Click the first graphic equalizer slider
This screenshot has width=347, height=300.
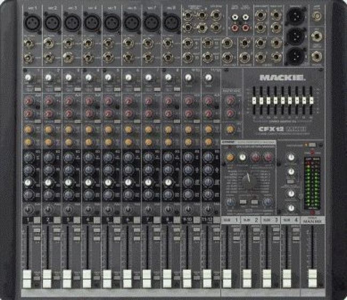255,101
